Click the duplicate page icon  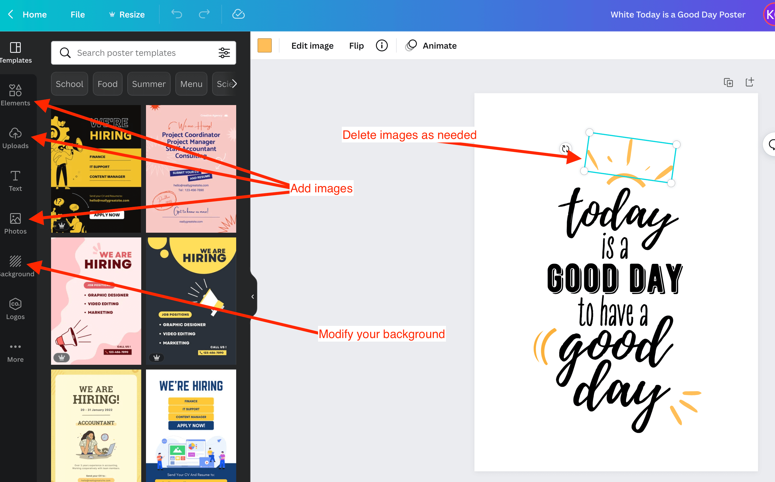728,83
